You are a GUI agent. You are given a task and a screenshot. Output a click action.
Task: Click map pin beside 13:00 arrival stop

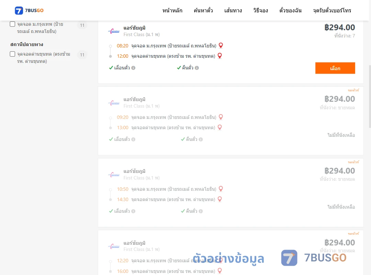click(220, 127)
